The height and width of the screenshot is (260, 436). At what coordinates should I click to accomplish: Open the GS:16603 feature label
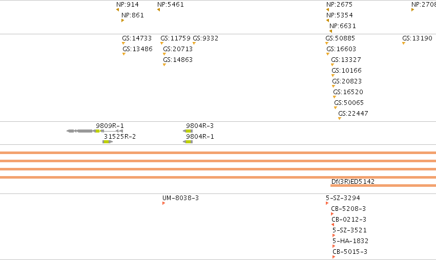click(x=341, y=49)
